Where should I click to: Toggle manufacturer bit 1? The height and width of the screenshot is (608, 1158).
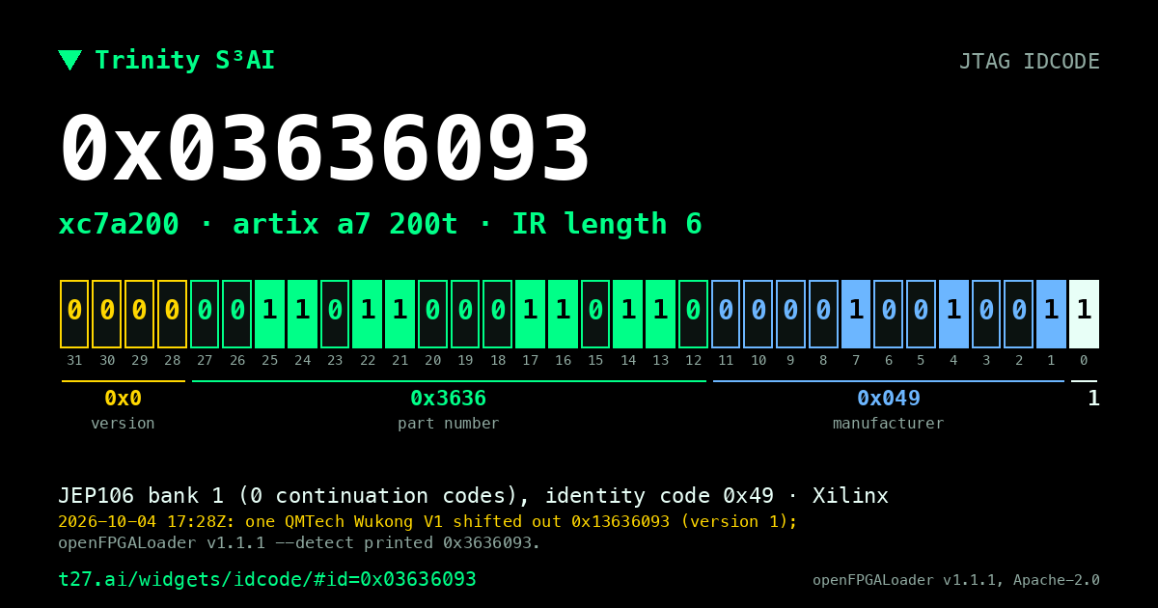(1051, 314)
